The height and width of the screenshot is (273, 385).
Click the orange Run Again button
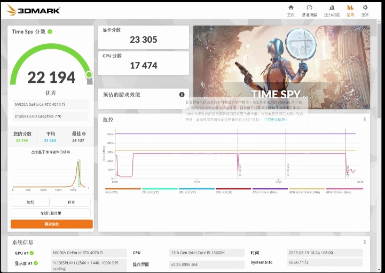pos(52,224)
